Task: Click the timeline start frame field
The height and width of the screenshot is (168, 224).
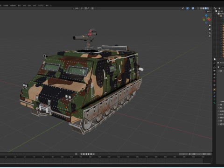Action: 196,154
